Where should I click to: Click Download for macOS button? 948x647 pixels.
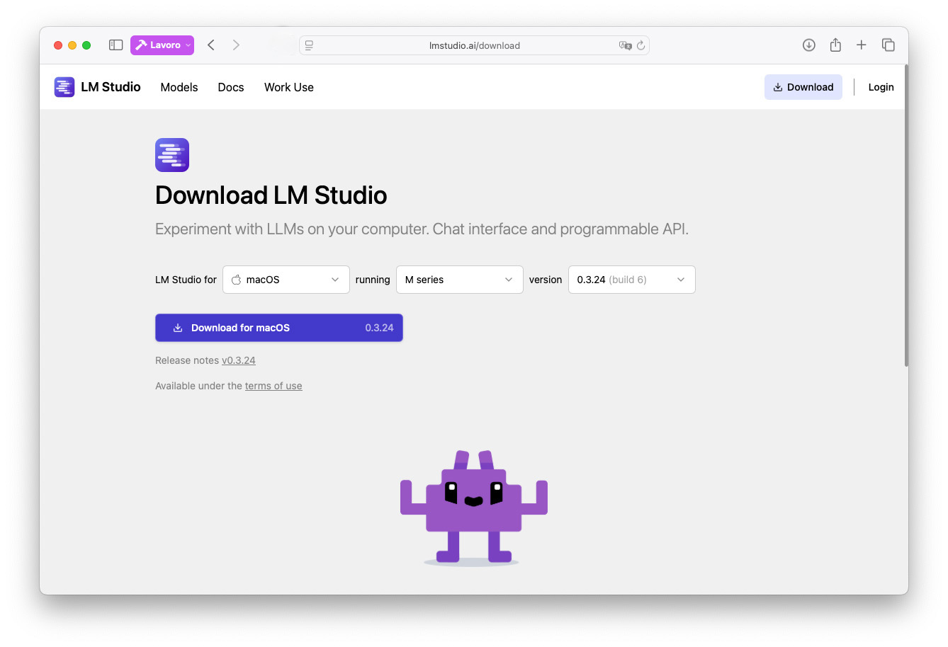tap(279, 328)
